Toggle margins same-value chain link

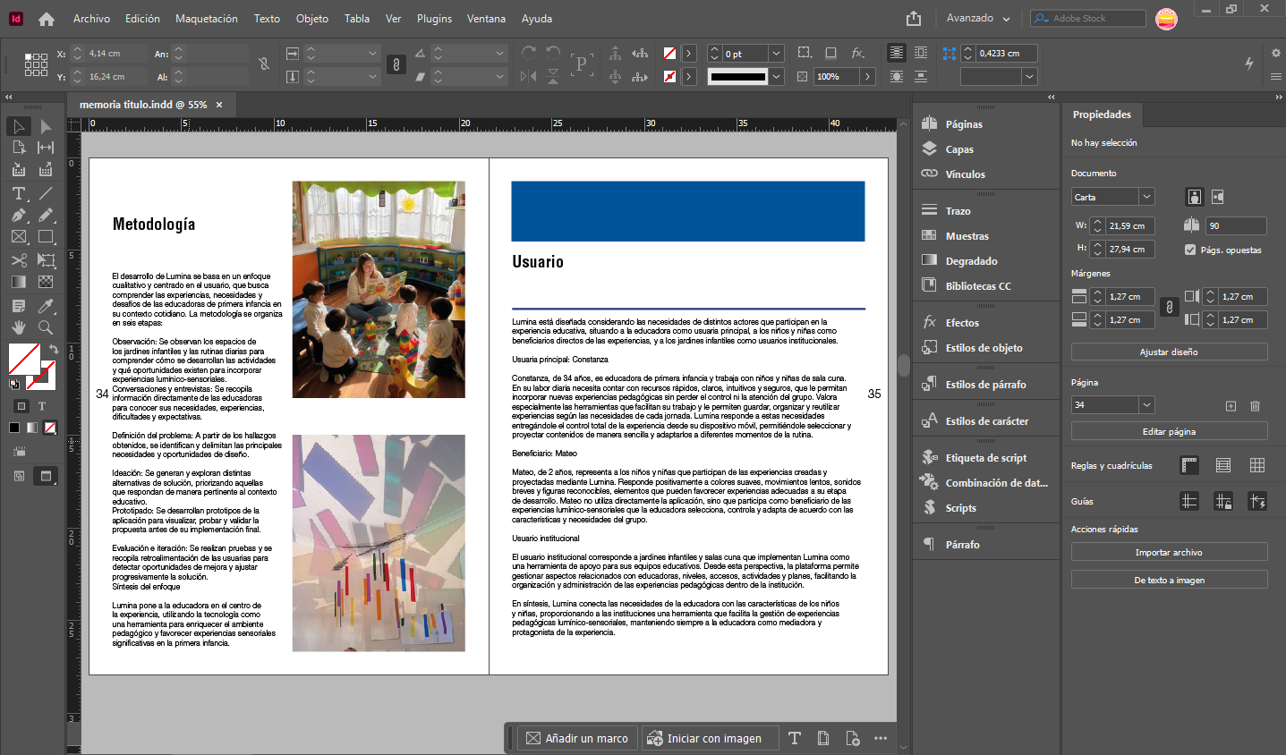tap(1169, 308)
